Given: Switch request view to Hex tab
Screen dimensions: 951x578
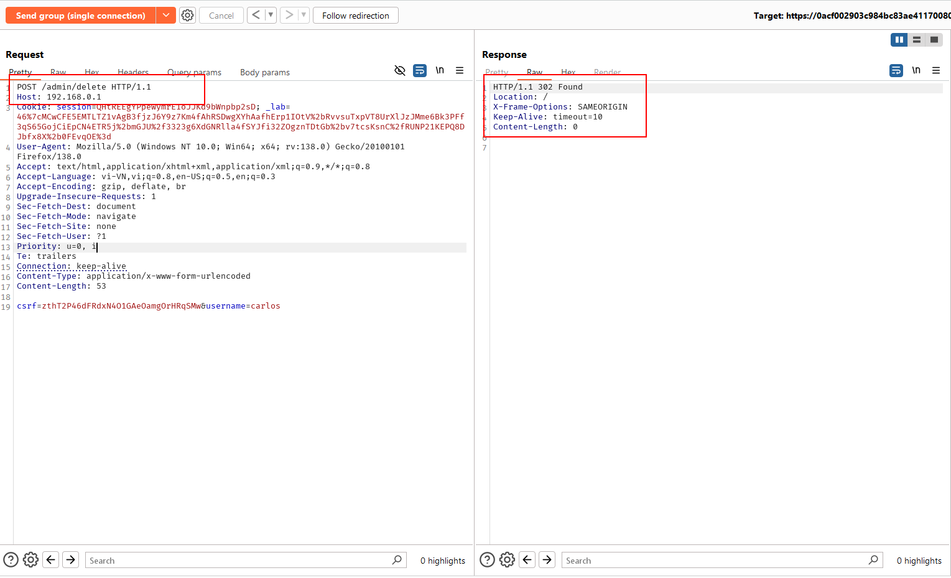Looking at the screenshot, I should click(92, 72).
